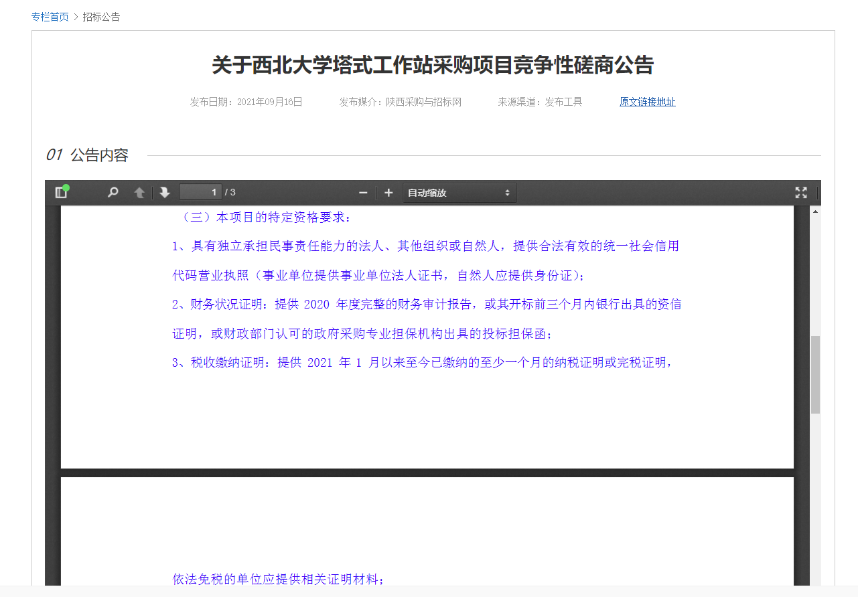This screenshot has height=597, width=858.
Task: Go to next PDF page
Action: point(165,193)
